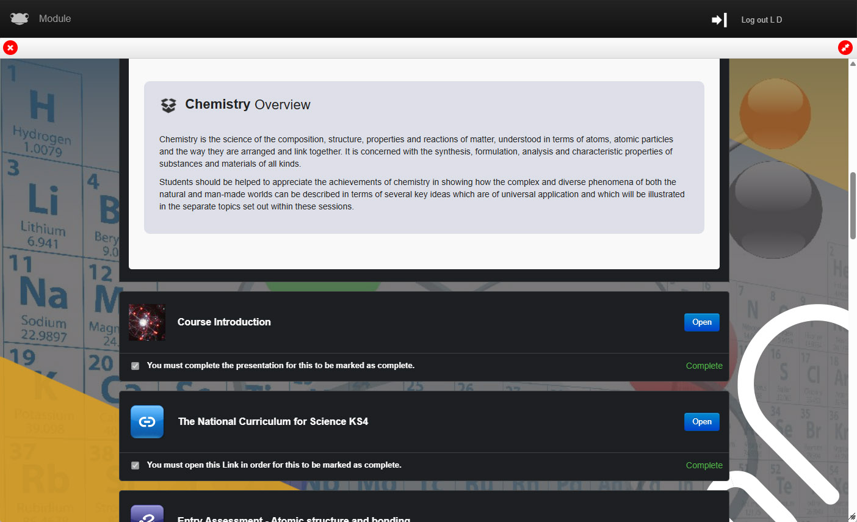Click the Log out L D link
The height and width of the screenshot is (522, 857).
[761, 20]
